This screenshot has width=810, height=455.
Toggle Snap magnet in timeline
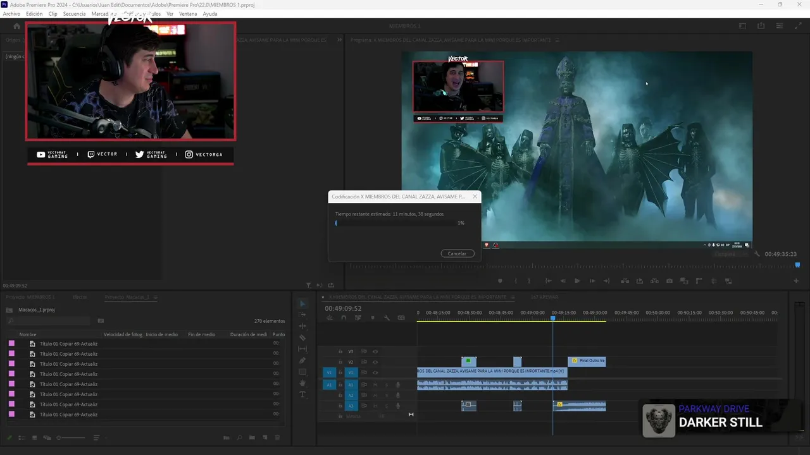tap(344, 318)
